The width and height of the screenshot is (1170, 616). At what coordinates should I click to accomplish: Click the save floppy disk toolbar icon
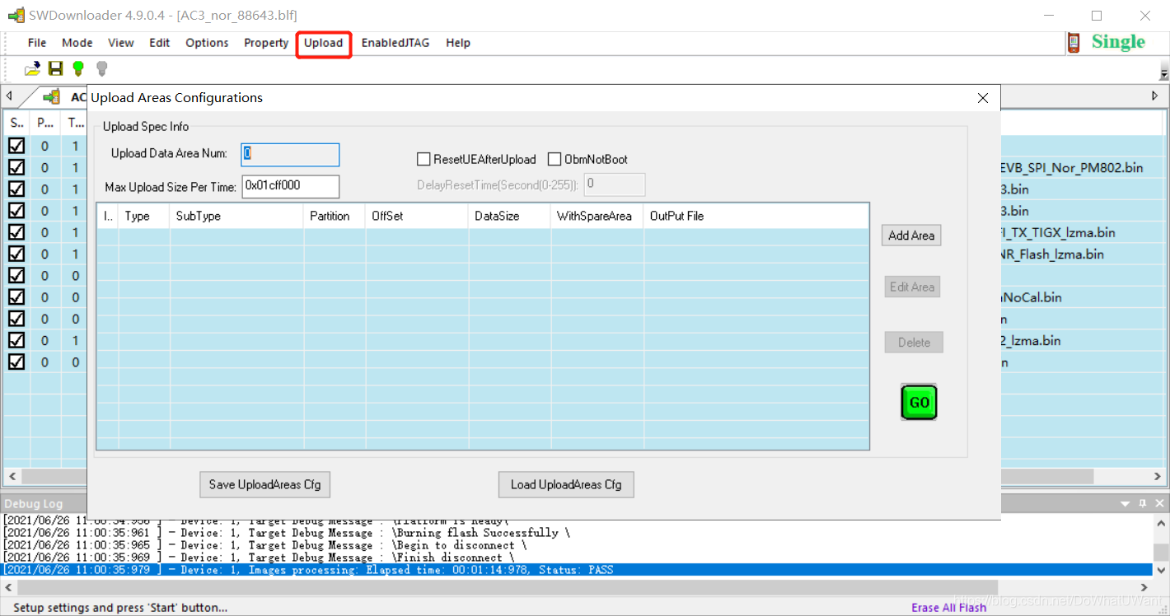click(x=55, y=69)
